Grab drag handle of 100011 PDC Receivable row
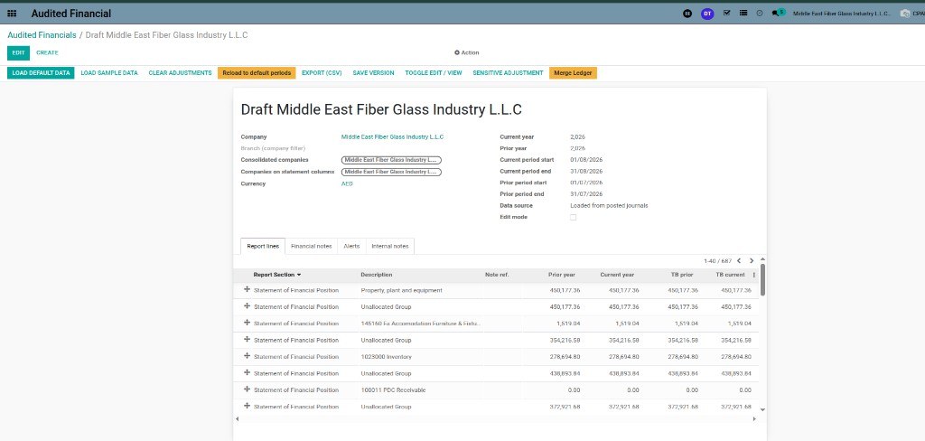The image size is (925, 441). point(247,389)
